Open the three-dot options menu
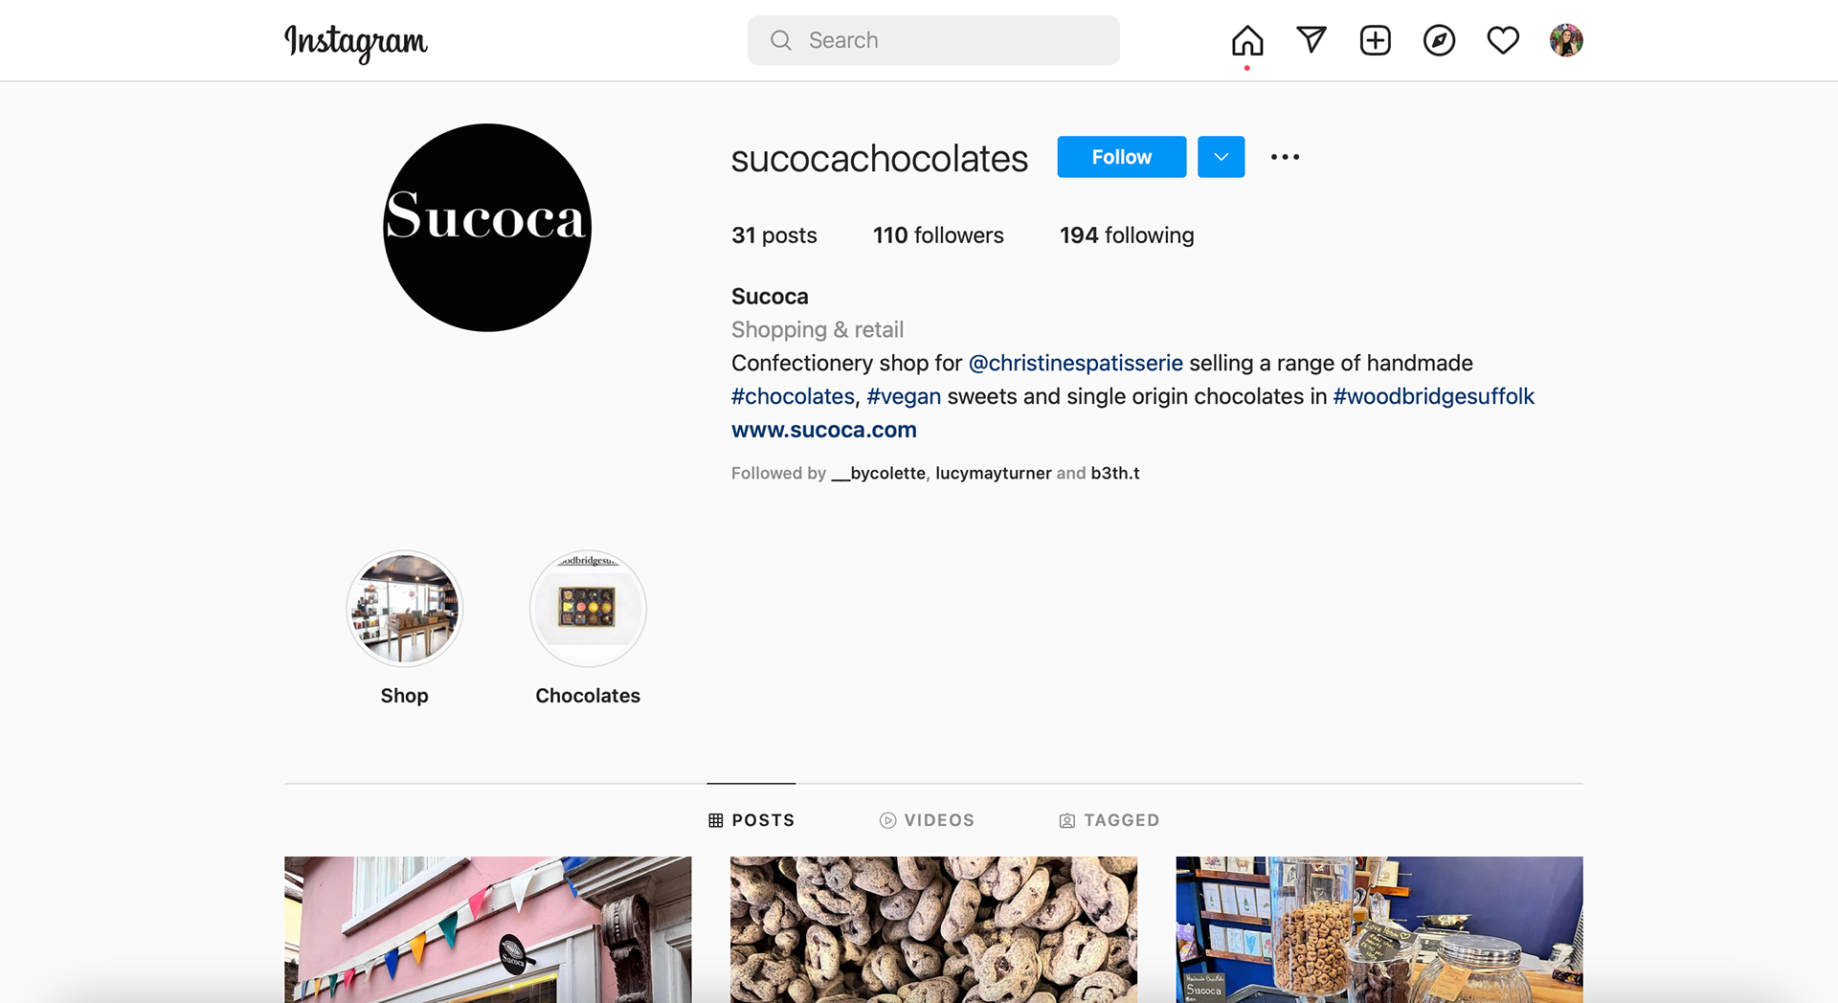 (x=1285, y=157)
